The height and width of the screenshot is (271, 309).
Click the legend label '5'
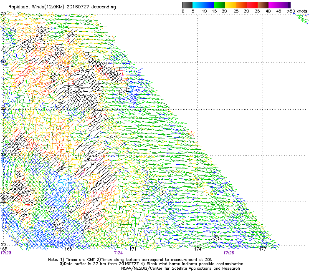(x=193, y=11)
